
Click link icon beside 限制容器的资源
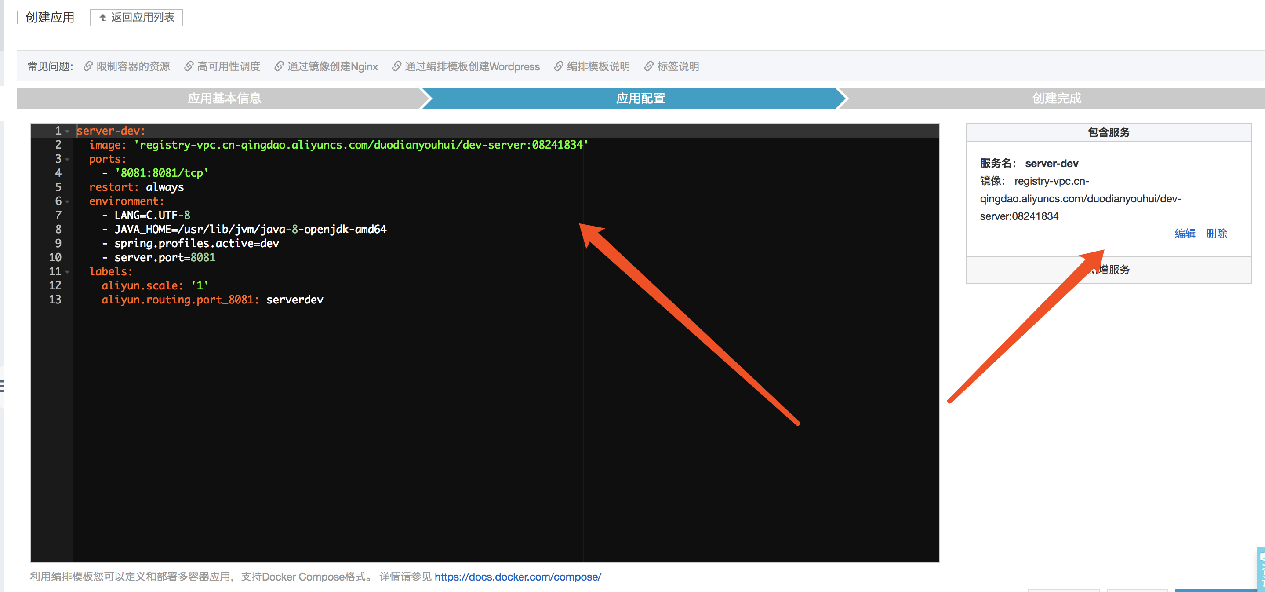point(88,66)
